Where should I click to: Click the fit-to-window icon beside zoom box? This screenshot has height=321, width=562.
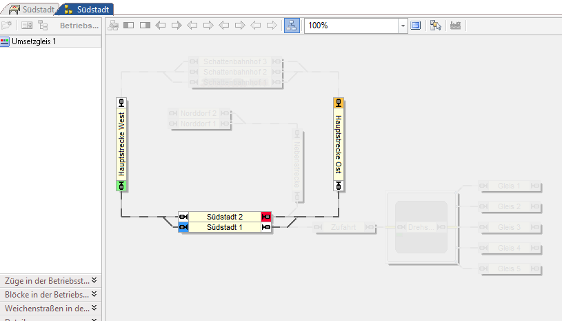[416, 26]
